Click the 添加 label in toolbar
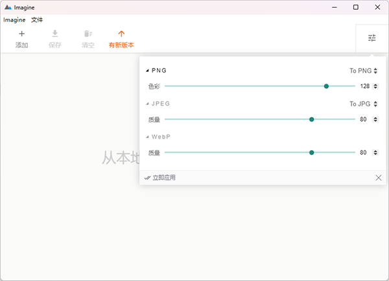The image size is (389, 281). 22,45
